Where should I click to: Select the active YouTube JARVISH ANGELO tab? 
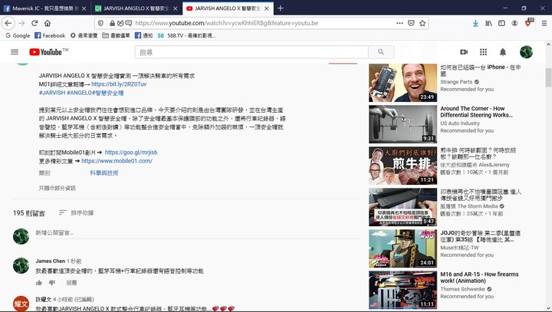(x=228, y=8)
